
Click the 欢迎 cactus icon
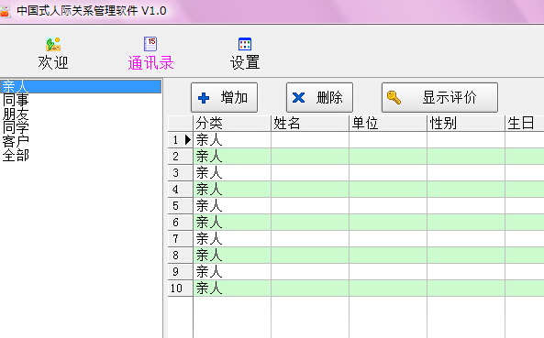[53, 44]
